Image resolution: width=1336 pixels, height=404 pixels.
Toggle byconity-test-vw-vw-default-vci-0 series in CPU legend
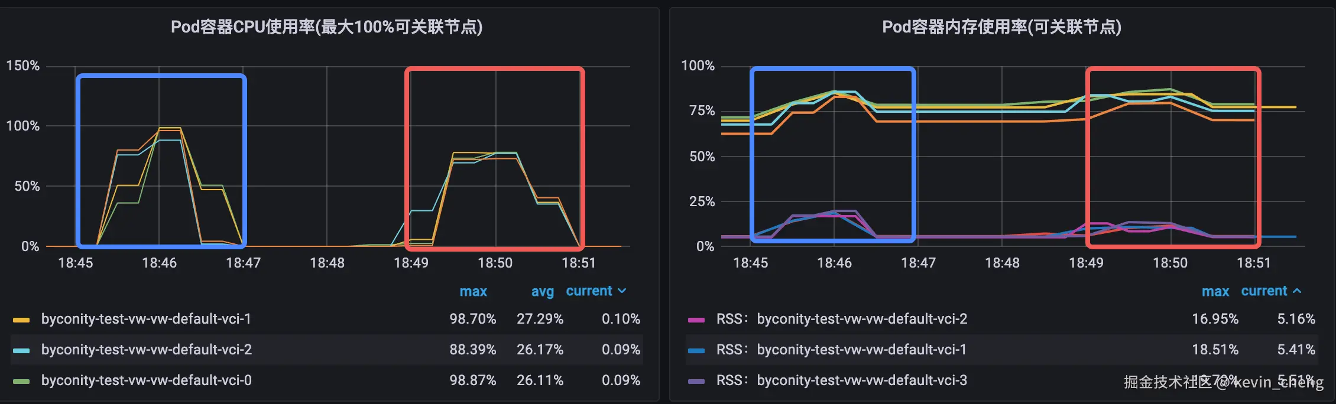[x=146, y=380]
